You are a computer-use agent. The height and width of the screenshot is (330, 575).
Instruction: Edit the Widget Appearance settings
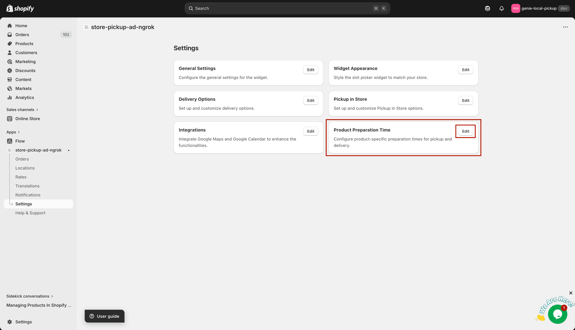[465, 69]
